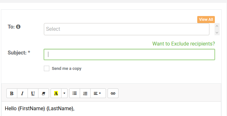Apply yellow highlight color button
This screenshot has height=116, width=227.
tap(56, 93)
